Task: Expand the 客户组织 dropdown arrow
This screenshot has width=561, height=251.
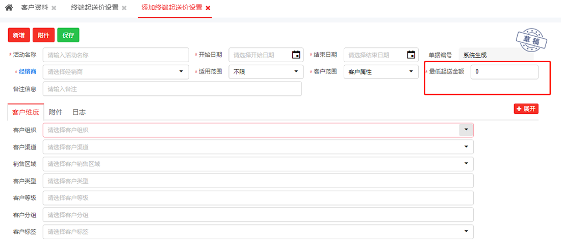Action: point(466,130)
